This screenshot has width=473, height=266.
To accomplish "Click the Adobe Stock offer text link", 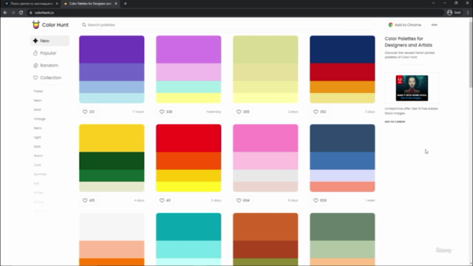I will coord(411,111).
